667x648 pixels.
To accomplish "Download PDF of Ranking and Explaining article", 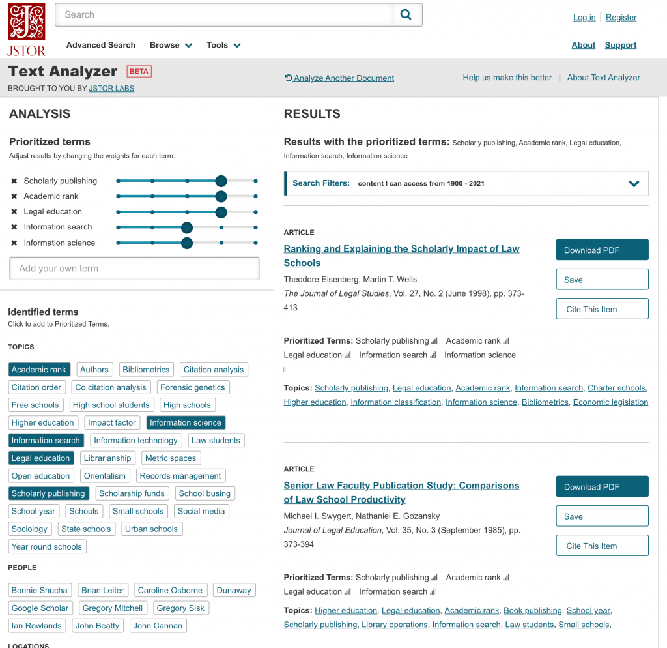I will pyautogui.click(x=602, y=250).
